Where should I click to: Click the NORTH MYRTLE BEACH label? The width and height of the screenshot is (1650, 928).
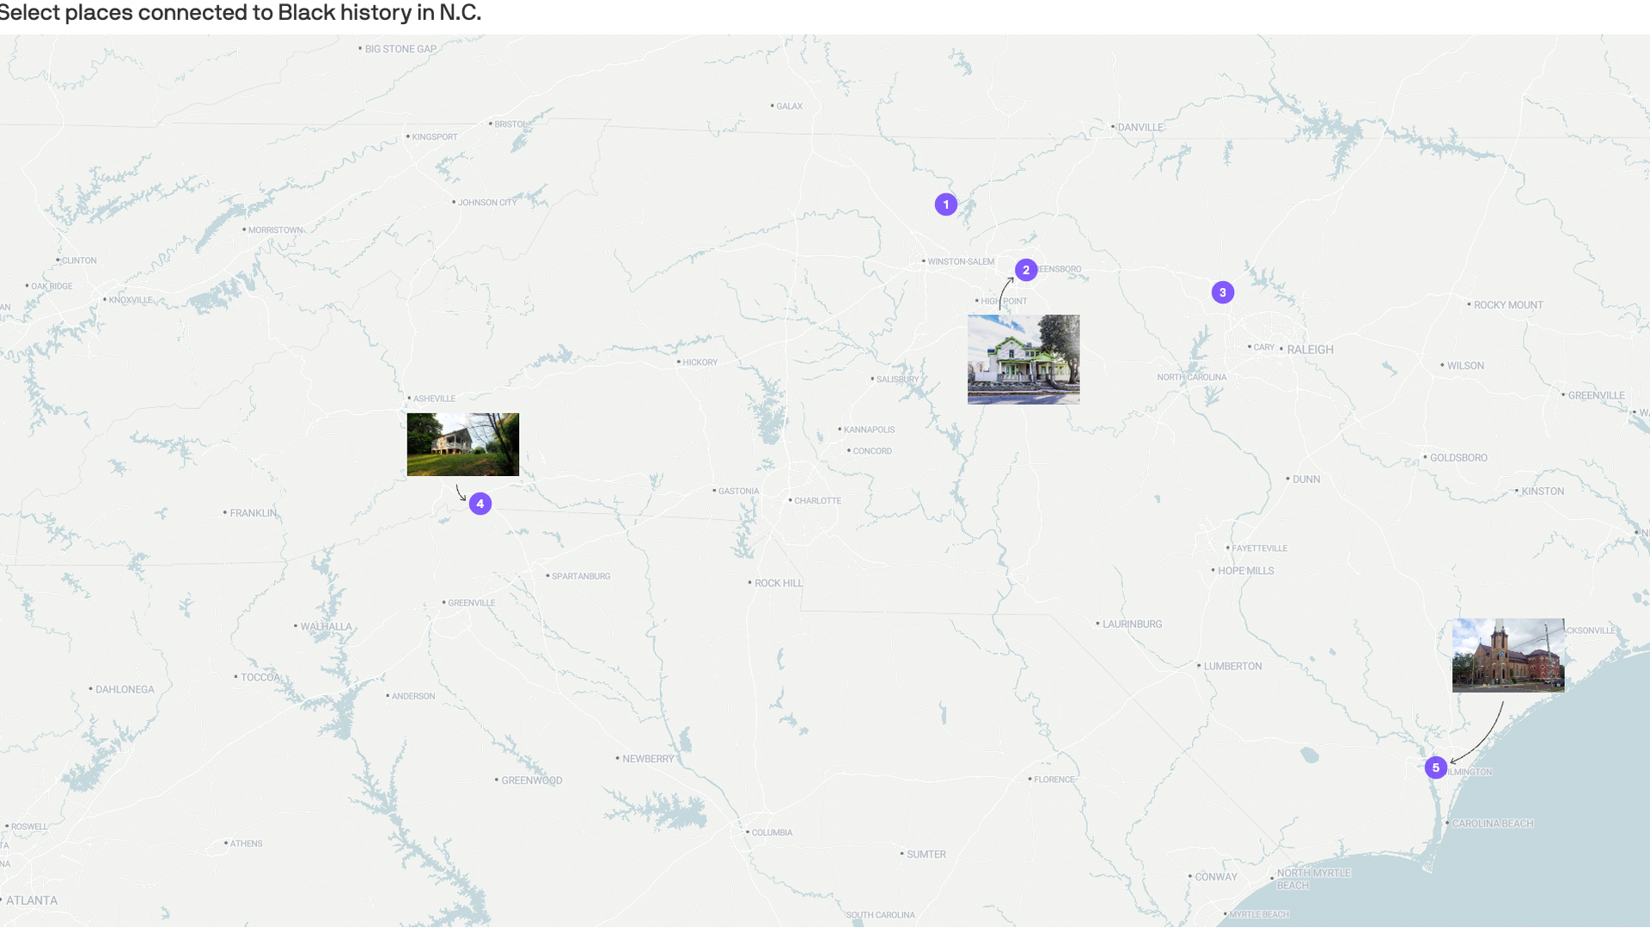1313,879
